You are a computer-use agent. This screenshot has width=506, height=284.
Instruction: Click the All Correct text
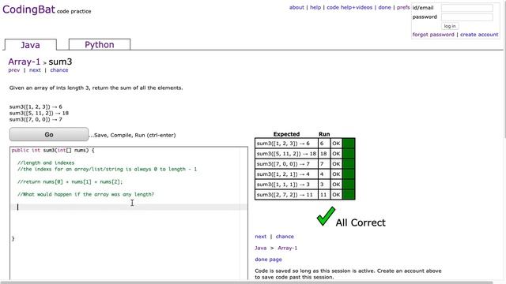(361, 222)
